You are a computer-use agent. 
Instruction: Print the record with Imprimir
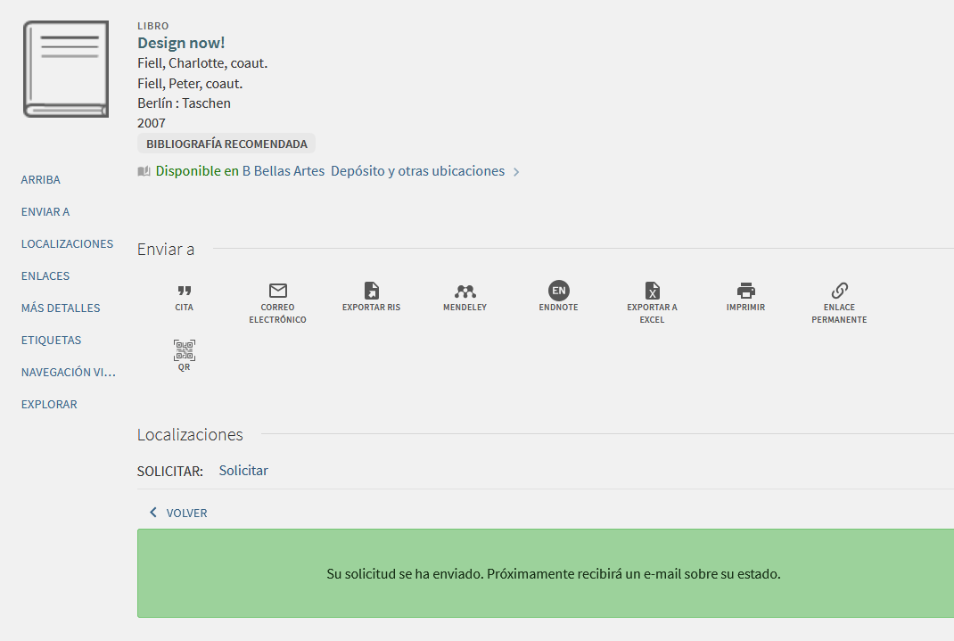tap(745, 292)
